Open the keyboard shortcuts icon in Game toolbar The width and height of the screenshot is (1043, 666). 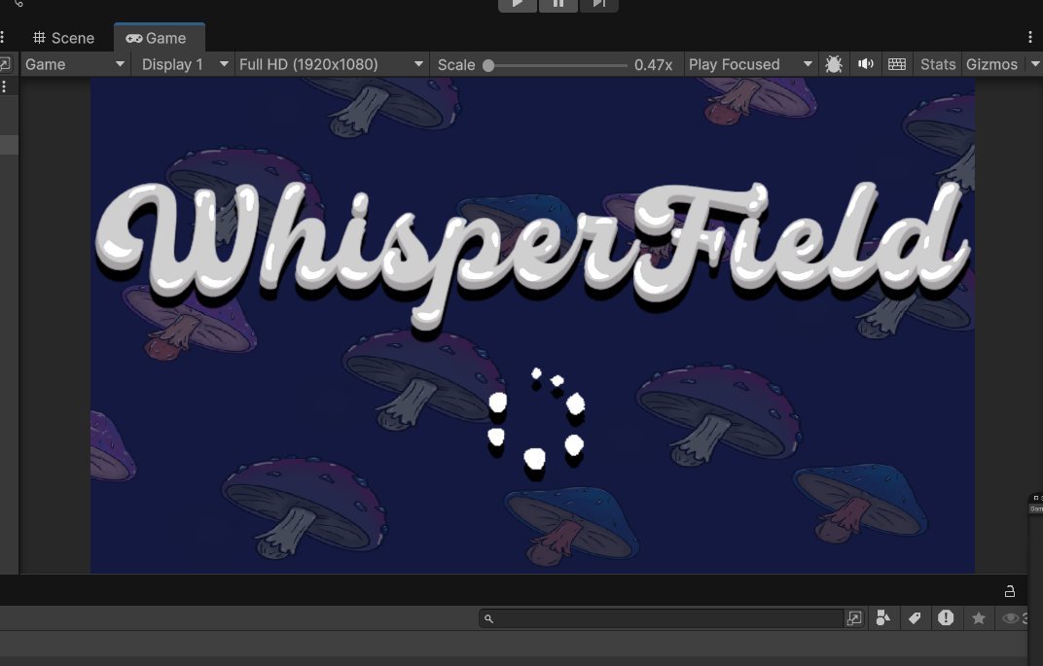[x=896, y=64]
